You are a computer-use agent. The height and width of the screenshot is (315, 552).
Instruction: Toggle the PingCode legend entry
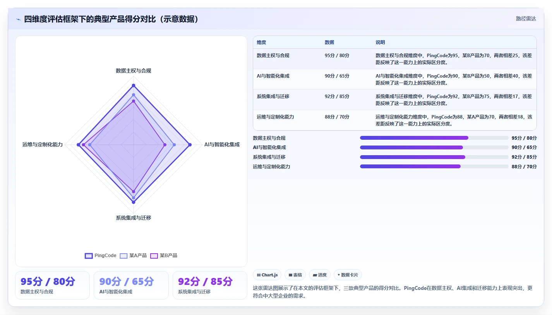100,256
